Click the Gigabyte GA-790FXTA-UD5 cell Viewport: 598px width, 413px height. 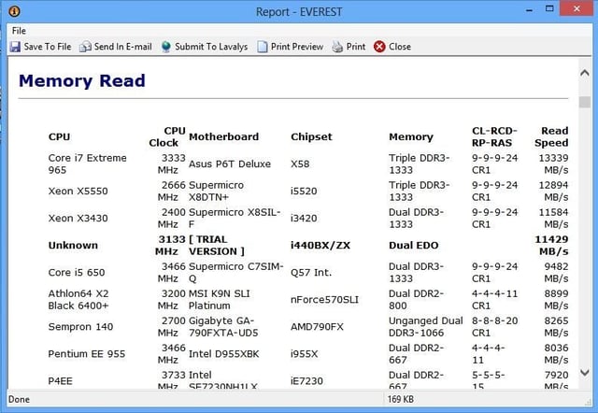click(223, 327)
